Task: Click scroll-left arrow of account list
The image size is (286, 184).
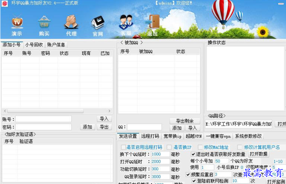Action: (5, 111)
